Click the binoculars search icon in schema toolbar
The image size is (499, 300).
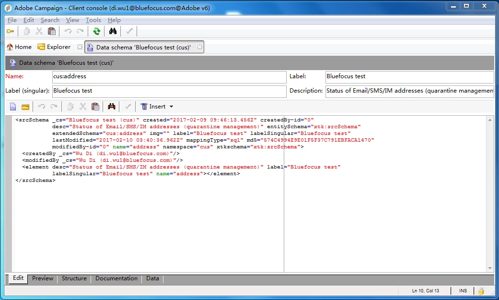click(x=111, y=107)
